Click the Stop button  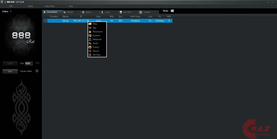click(10, 71)
